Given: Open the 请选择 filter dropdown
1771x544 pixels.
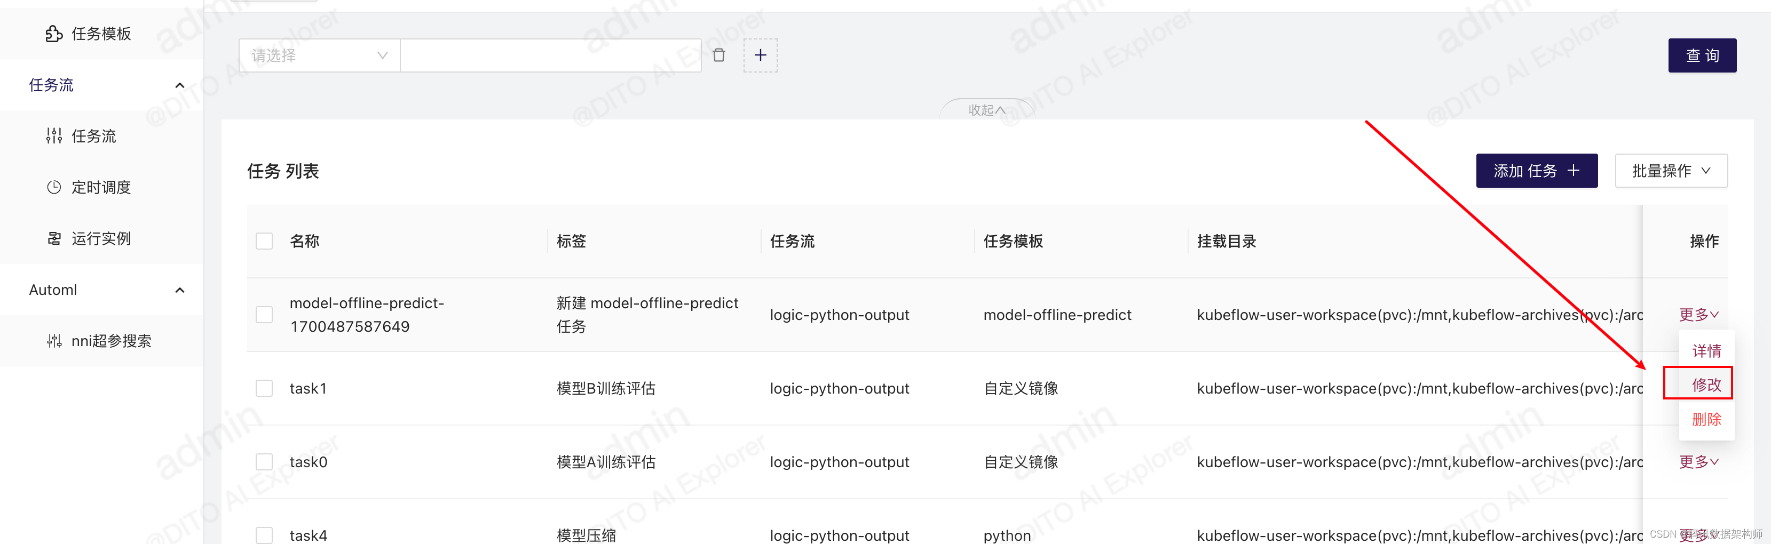Looking at the screenshot, I should point(319,55).
